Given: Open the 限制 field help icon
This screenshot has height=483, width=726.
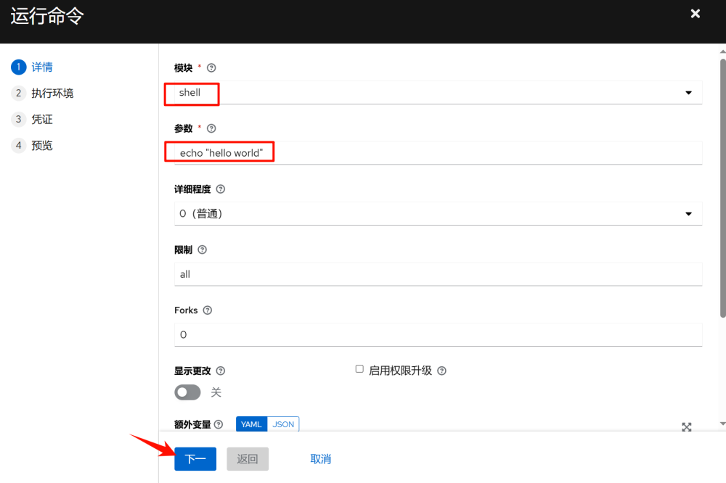Looking at the screenshot, I should 202,249.
